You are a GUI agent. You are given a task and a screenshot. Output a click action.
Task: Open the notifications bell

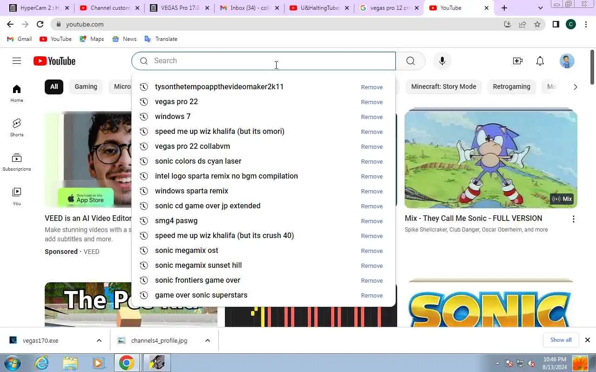point(540,61)
